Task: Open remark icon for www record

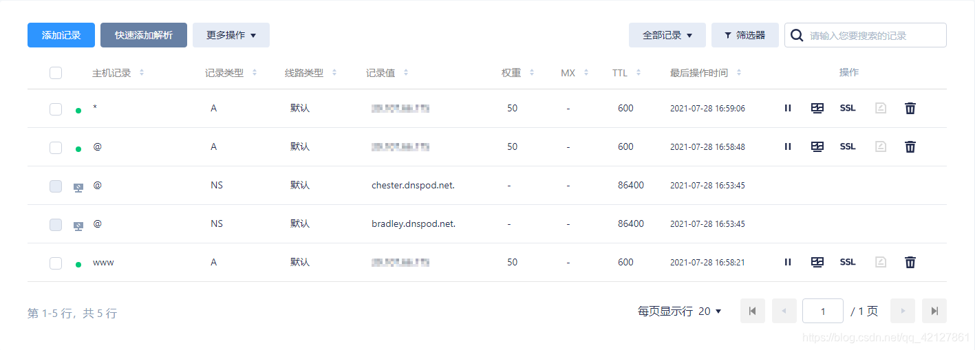Action: [817, 262]
